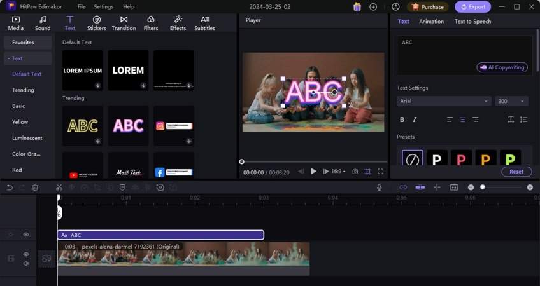The height and width of the screenshot is (286, 540).
Task: Open the Media panel
Action: (x=16, y=24)
